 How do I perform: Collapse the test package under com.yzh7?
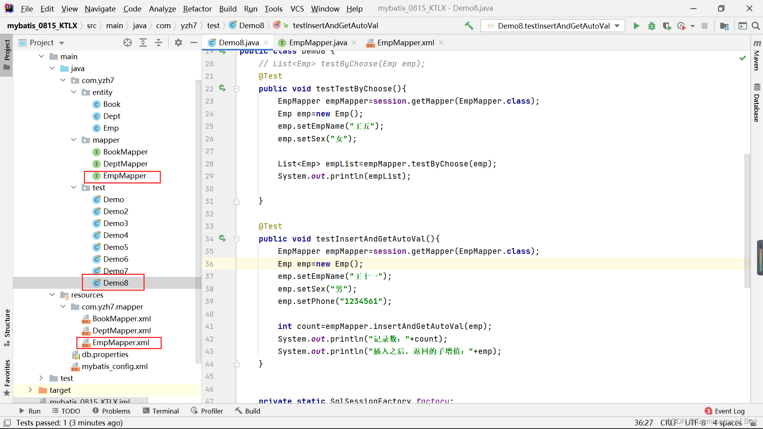coord(74,187)
